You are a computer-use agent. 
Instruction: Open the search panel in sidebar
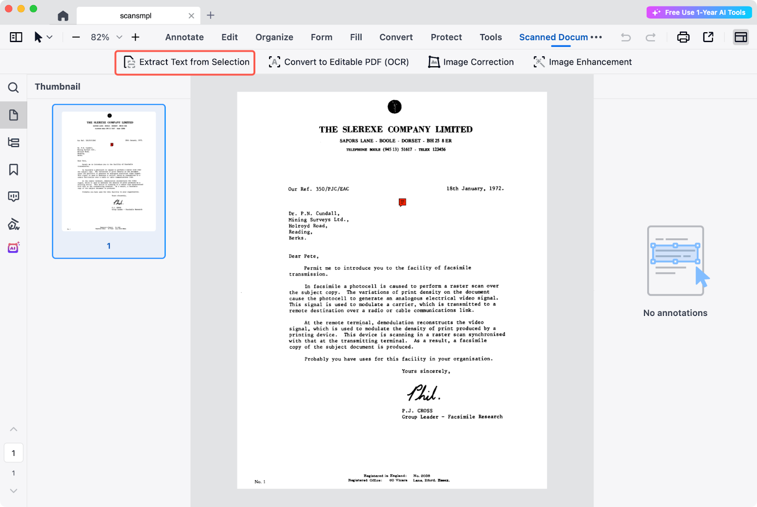click(x=13, y=87)
